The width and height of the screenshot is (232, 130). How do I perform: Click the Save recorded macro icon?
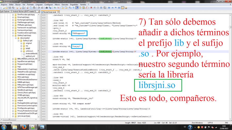tap(104, 8)
